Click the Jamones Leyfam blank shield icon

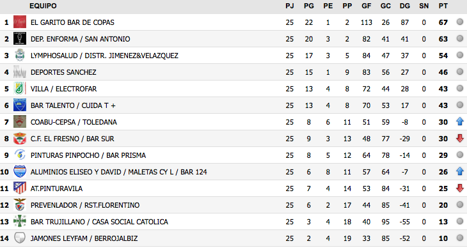(x=20, y=238)
